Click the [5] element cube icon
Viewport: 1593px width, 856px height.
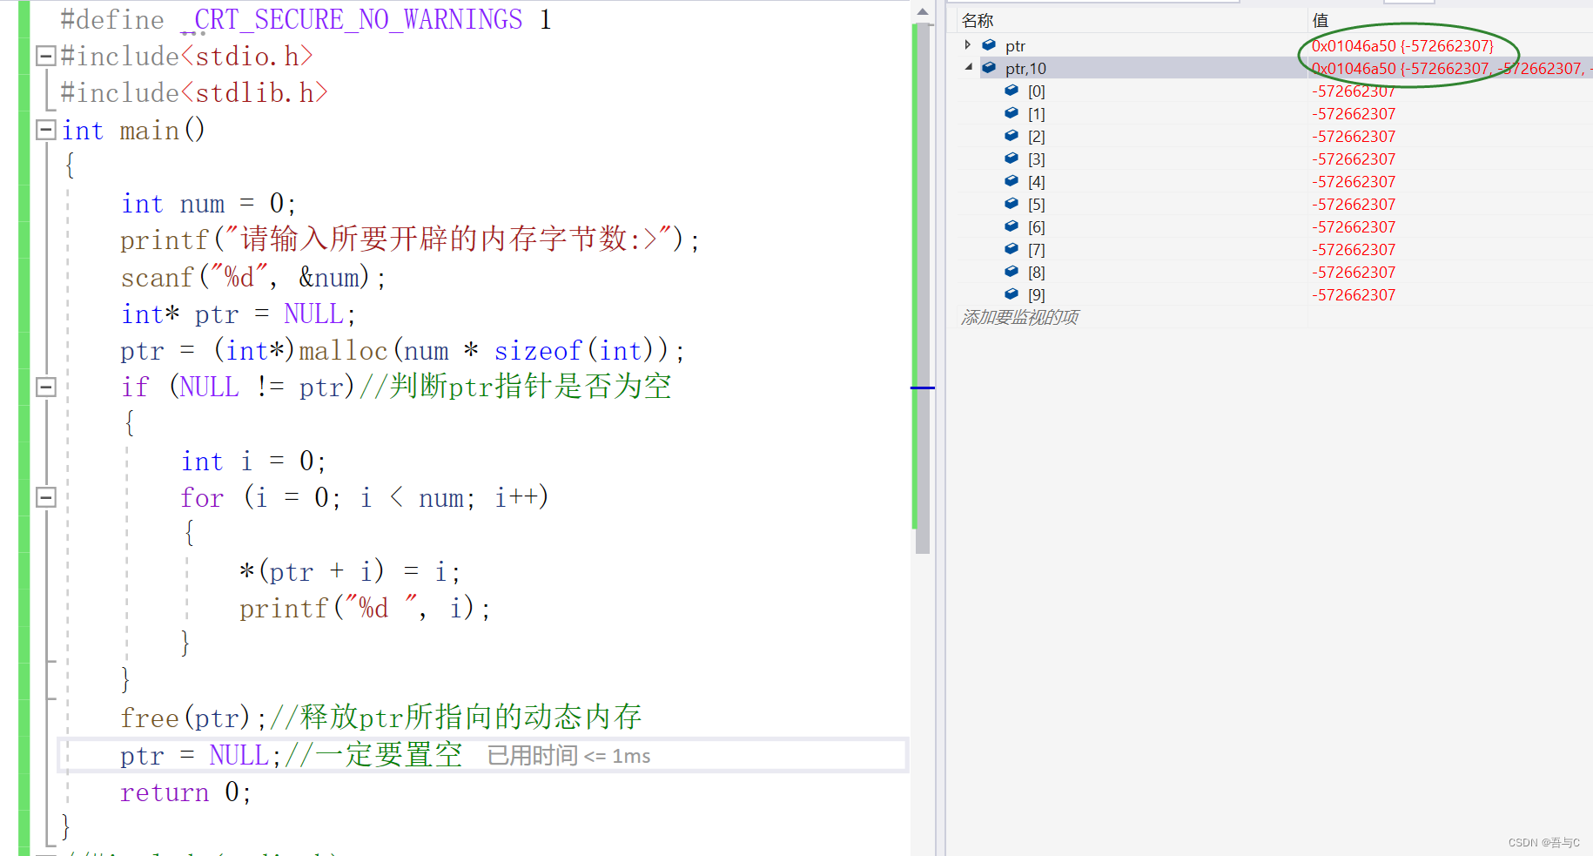pos(1012,203)
